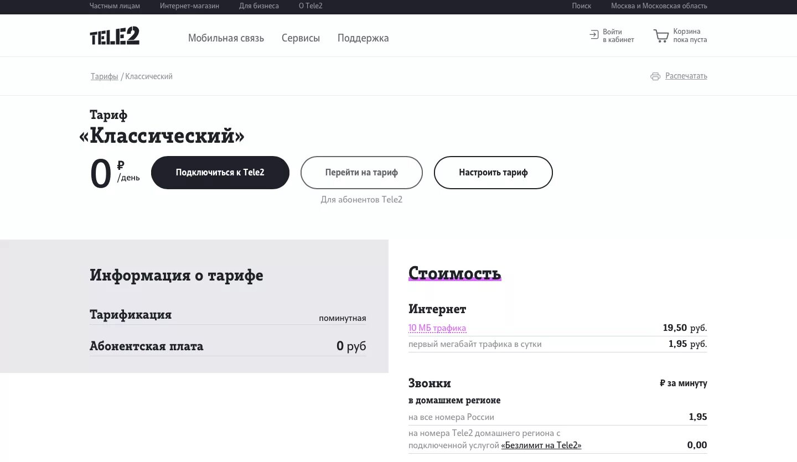Click Тарификация row label
Screen dimensions: 797x462
[131, 315]
